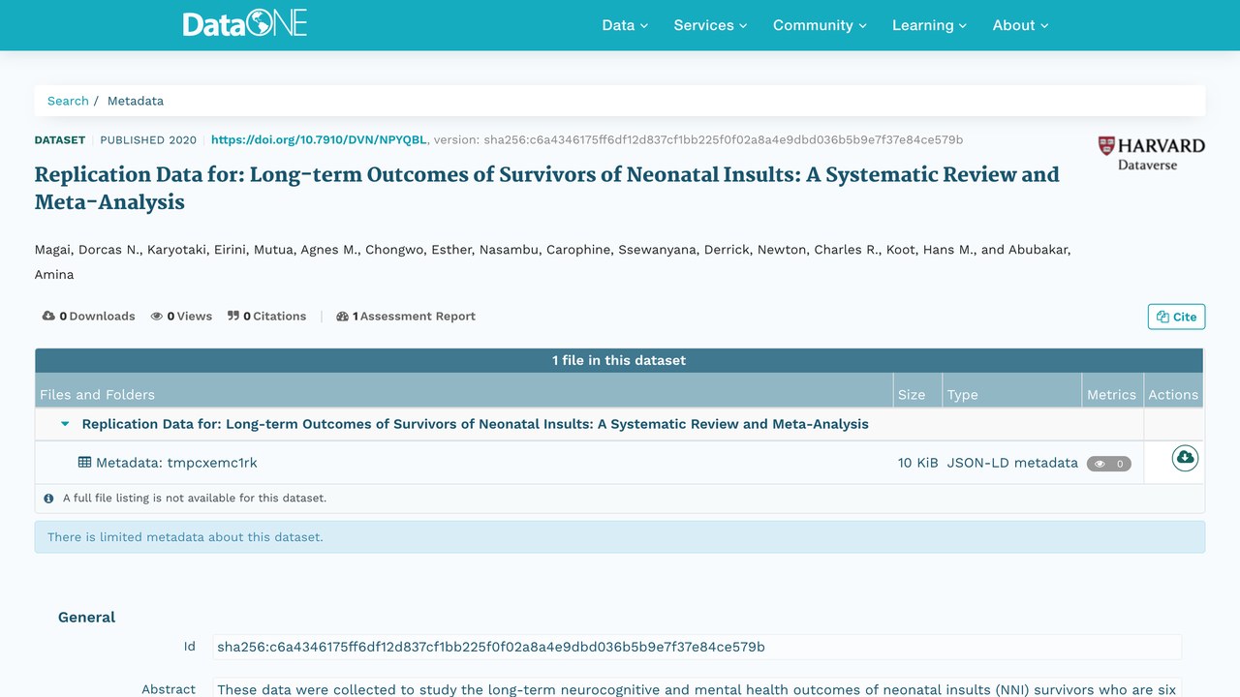Collapse the Replication Data folder row
Image resolution: width=1240 pixels, height=697 pixels.
pos(66,424)
